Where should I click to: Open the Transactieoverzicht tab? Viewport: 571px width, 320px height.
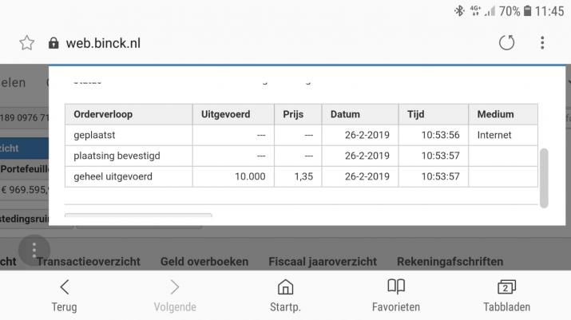89,261
